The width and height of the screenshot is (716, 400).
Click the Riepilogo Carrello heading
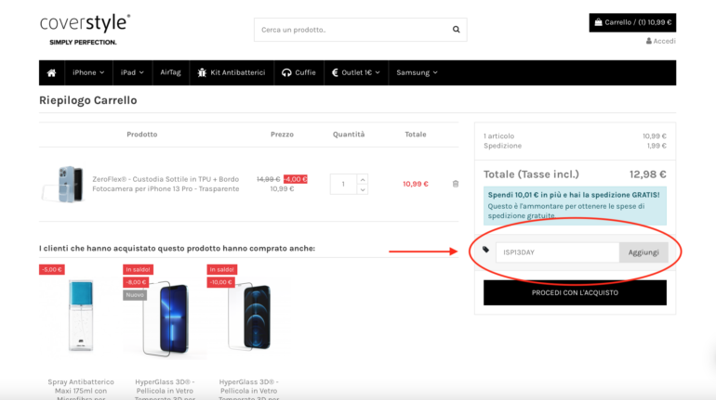click(88, 100)
